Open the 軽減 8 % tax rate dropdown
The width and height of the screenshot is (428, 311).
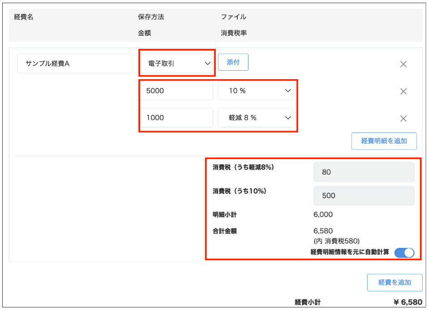pos(256,118)
